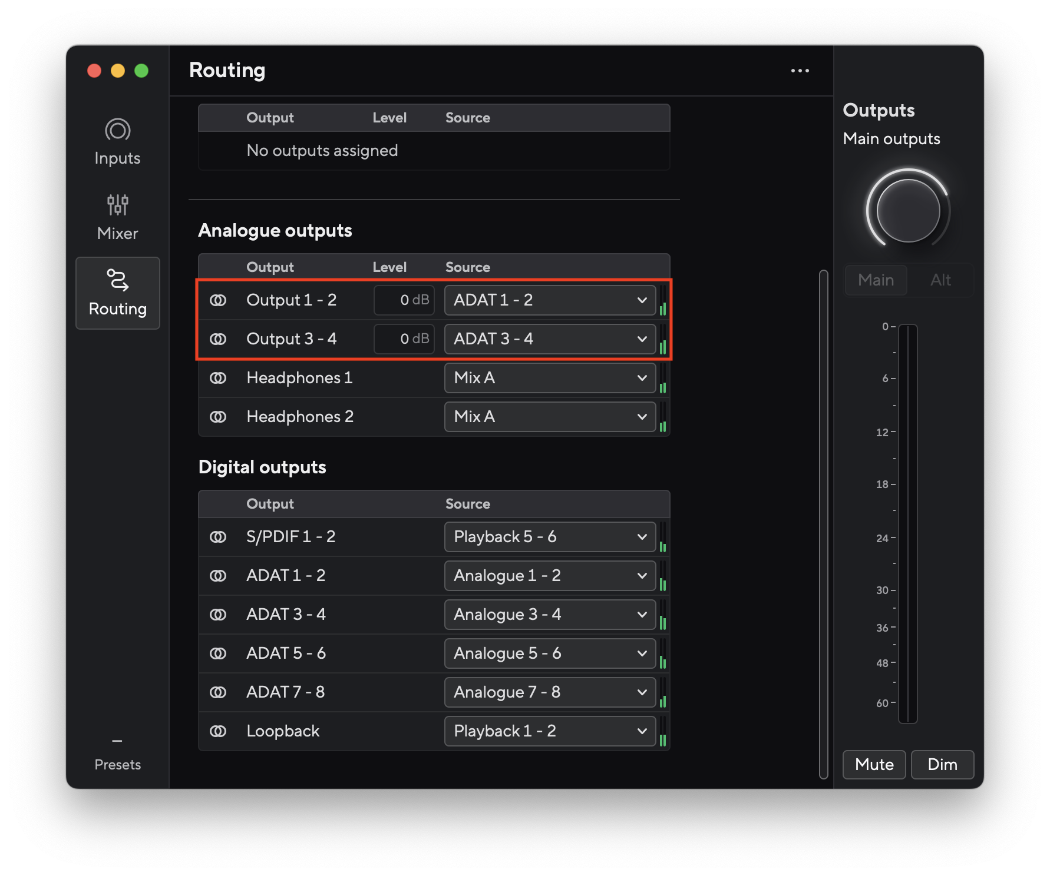1050x876 pixels.
Task: Click the 'No outputs assigned' text
Action: coord(322,151)
